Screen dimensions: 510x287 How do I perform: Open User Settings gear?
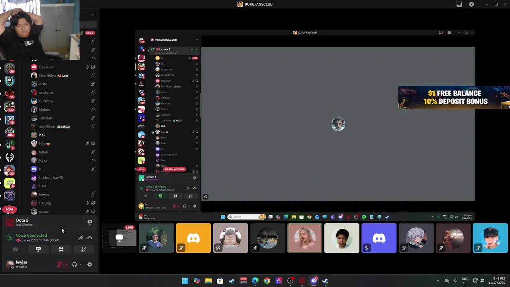90,264
